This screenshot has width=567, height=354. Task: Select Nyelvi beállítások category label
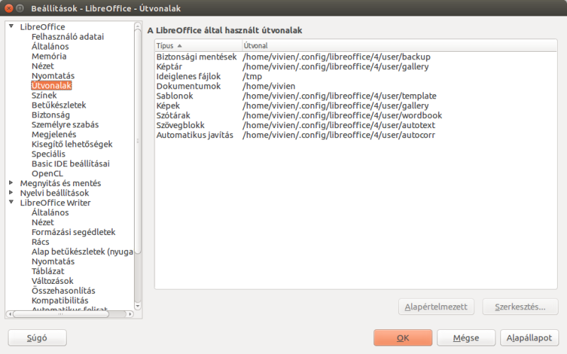(55, 193)
